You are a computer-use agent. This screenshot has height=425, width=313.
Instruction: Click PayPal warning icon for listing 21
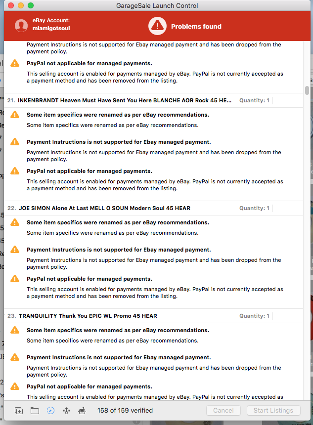[x=15, y=171]
